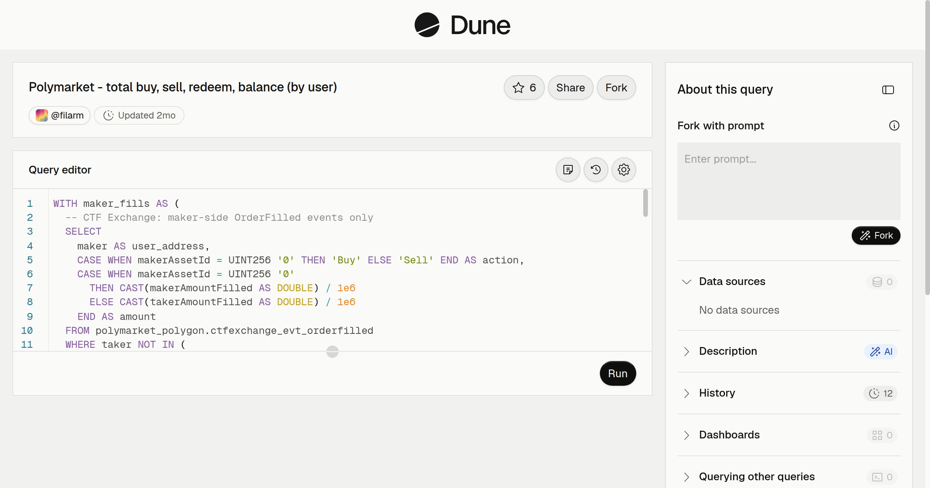Image resolution: width=930 pixels, height=488 pixels.
Task: Run the query with the Run button
Action: pyautogui.click(x=618, y=373)
